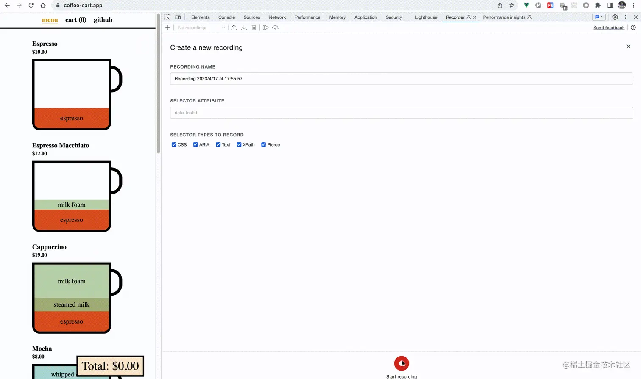Click the Vue devtools extension icon
The image size is (641, 379).
click(x=526, y=6)
